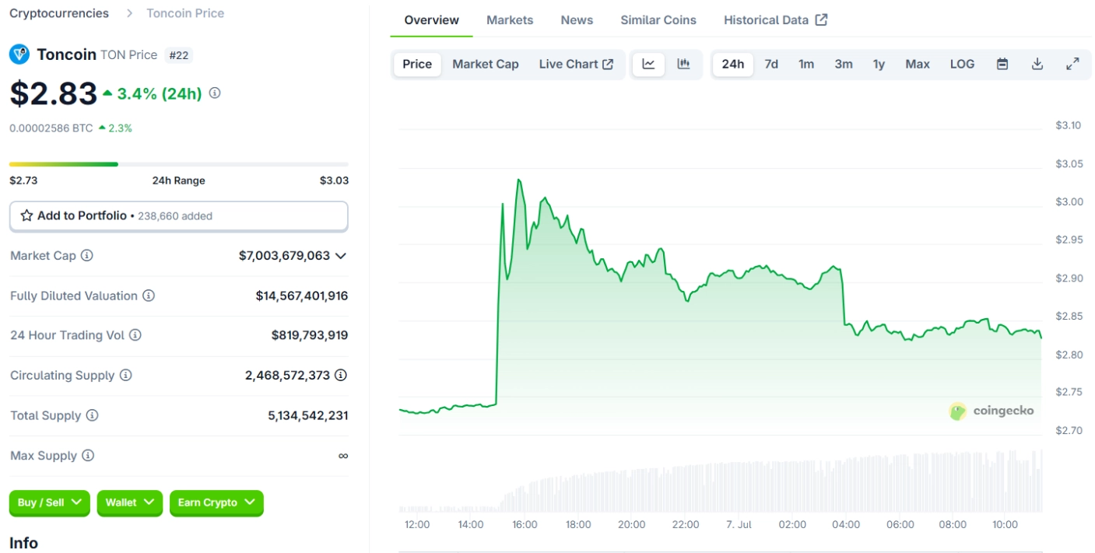1095x553 pixels.
Task: Toggle LOG scale on the chart
Action: 963,65
